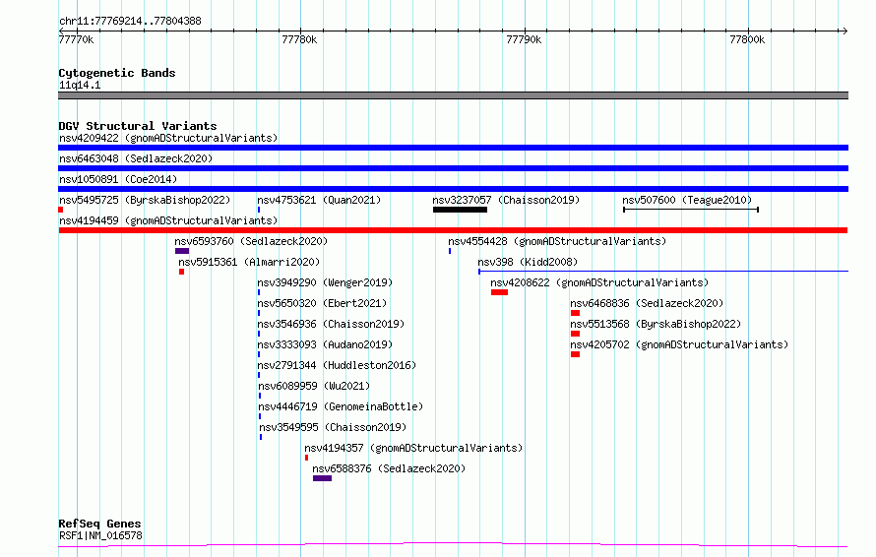Viewport: 876px width, 557px height.
Task: Select the nsv4194357 gnomAD label
Action: [413, 448]
